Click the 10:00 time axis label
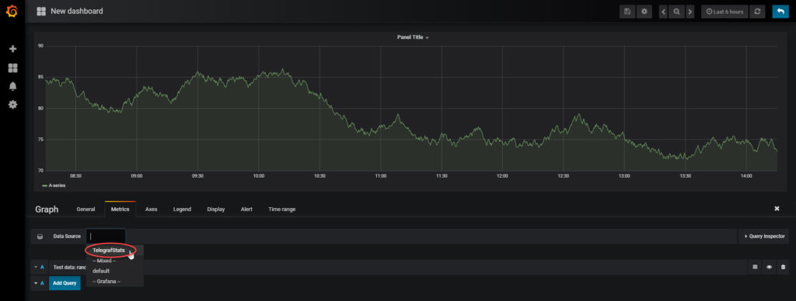This screenshot has height=301, width=796. 258,176
